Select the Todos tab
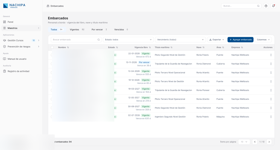 click(x=56, y=30)
